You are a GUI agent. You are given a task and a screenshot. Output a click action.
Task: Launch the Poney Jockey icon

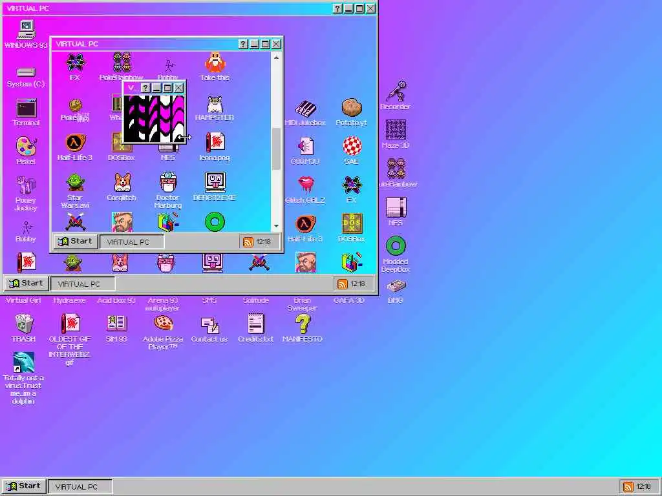(26, 185)
